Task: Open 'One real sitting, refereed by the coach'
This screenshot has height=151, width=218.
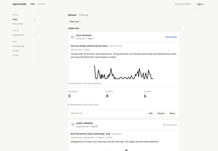Action: point(89,46)
